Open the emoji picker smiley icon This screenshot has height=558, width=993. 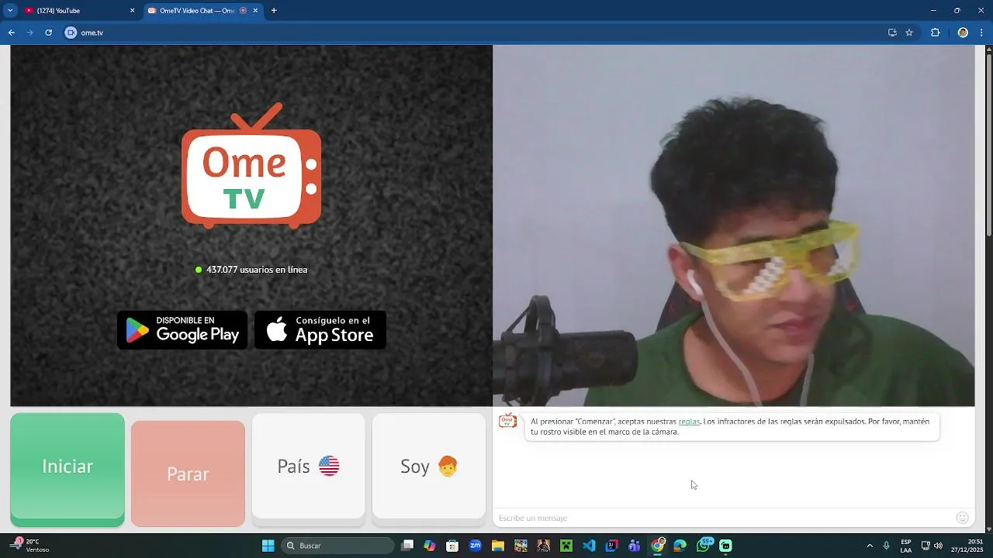(x=963, y=518)
